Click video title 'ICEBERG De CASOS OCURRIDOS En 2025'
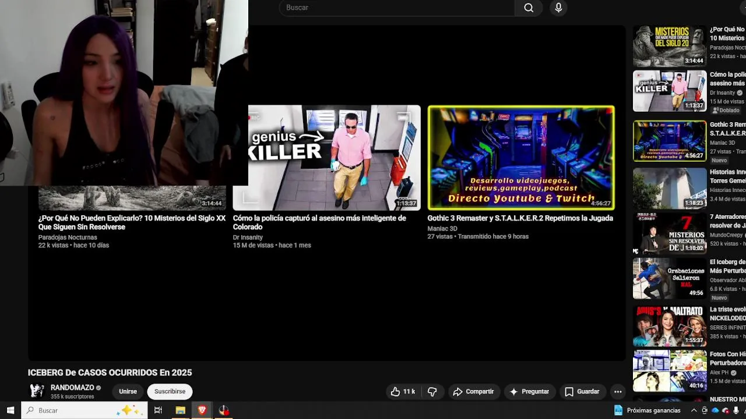Image resolution: width=746 pixels, height=419 pixels. point(110,372)
